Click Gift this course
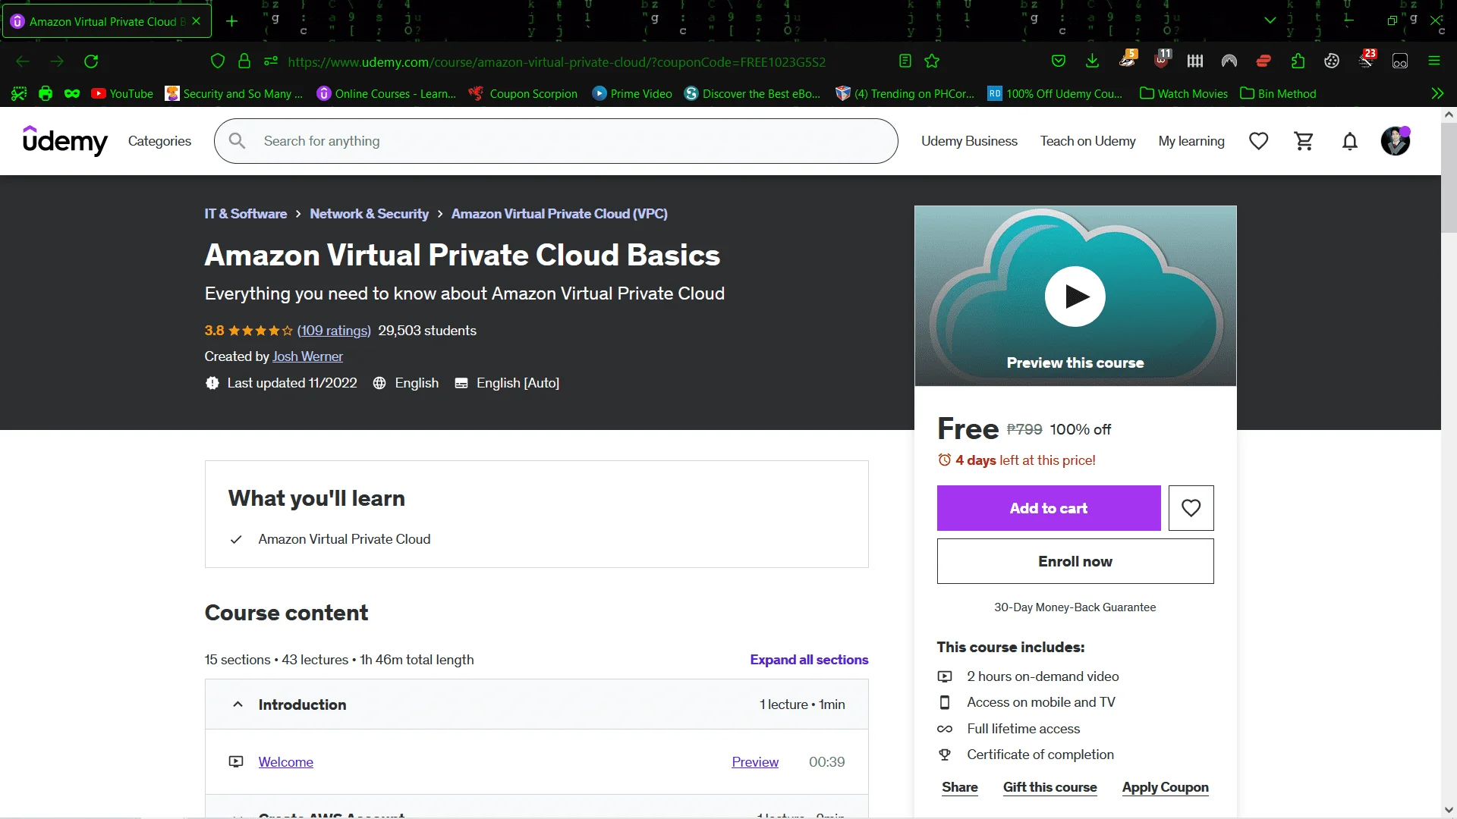This screenshot has height=819, width=1457. [1050, 787]
